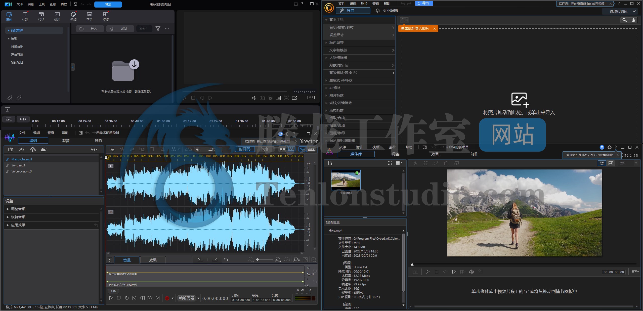Click the import media icon in AudioDirector library
The height and width of the screenshot is (311, 643).
click(x=11, y=150)
